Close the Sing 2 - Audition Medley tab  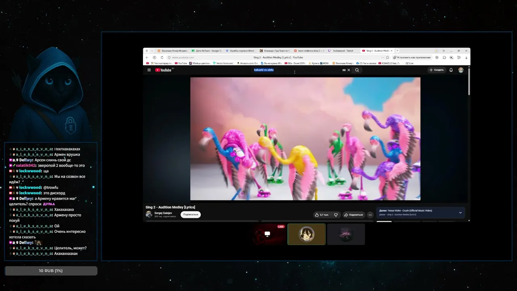click(391, 51)
